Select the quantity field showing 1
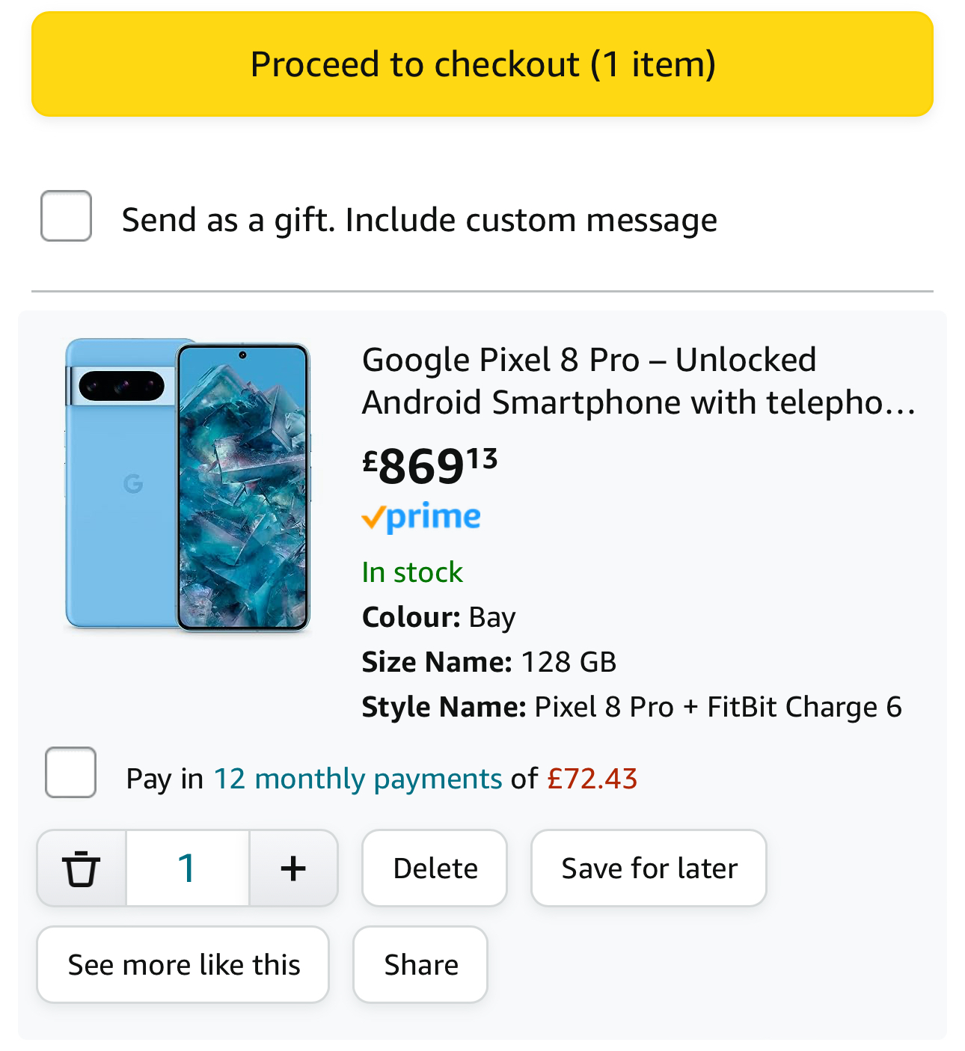This screenshot has width=965, height=1051. [187, 868]
